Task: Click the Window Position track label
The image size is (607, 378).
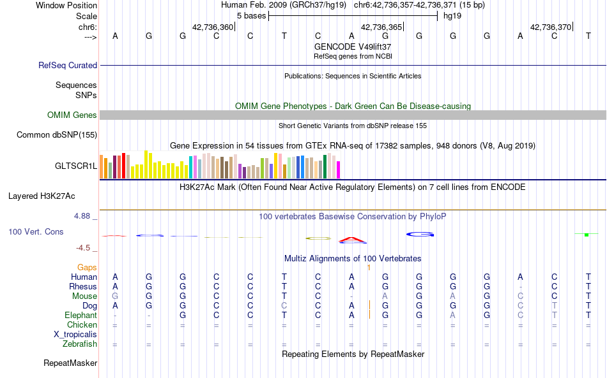Action: click(x=66, y=5)
